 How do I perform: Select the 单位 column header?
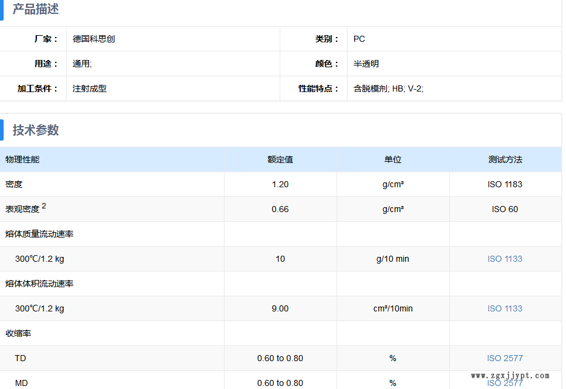coord(392,159)
